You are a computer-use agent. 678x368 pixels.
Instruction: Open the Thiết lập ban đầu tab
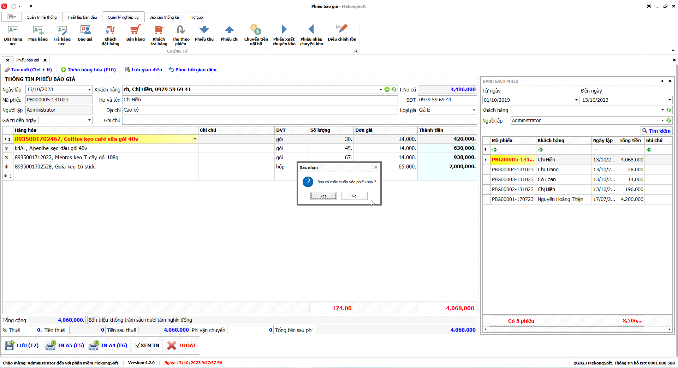(82, 17)
